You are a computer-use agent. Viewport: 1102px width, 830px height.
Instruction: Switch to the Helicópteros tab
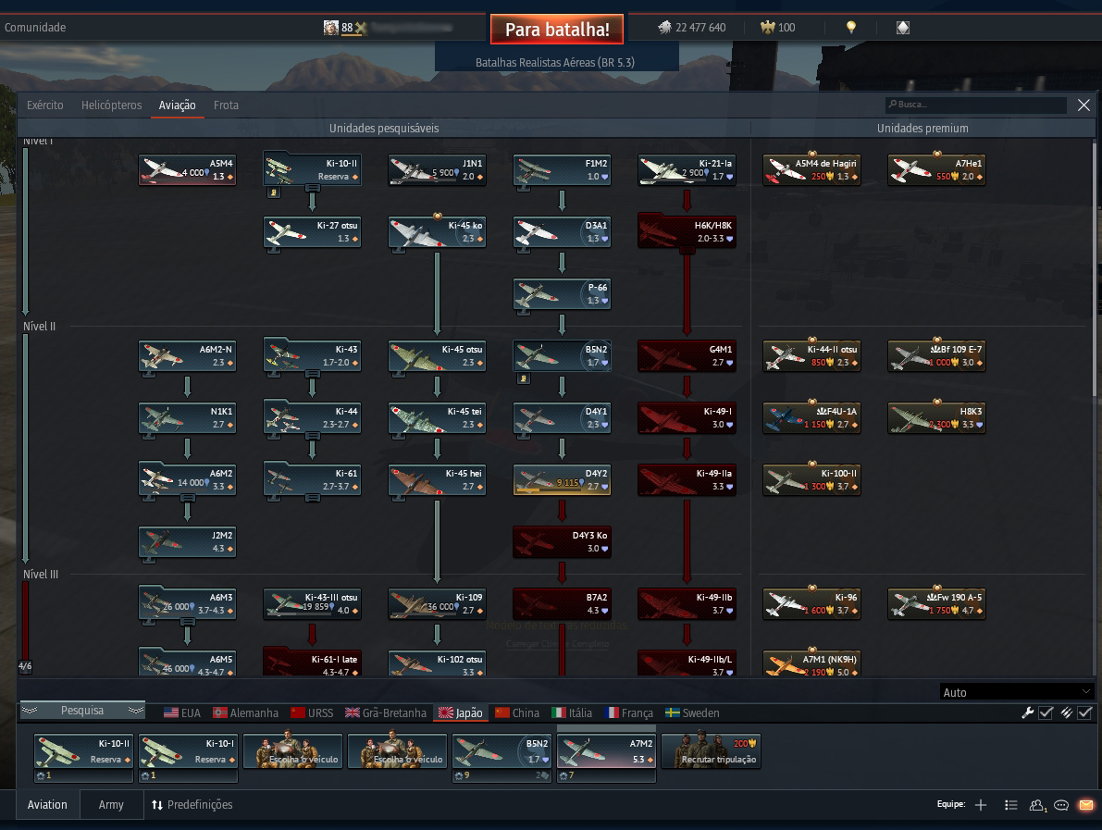[x=111, y=105]
